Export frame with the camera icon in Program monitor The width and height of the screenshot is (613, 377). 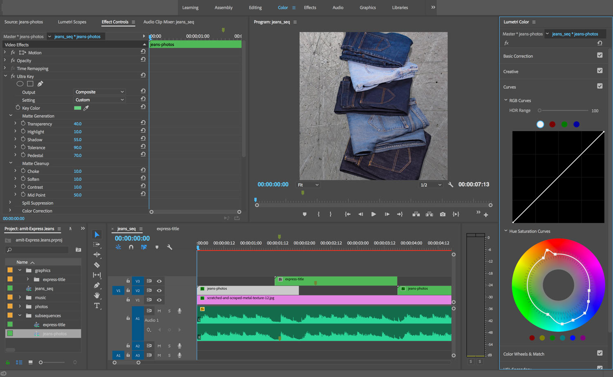[442, 214]
